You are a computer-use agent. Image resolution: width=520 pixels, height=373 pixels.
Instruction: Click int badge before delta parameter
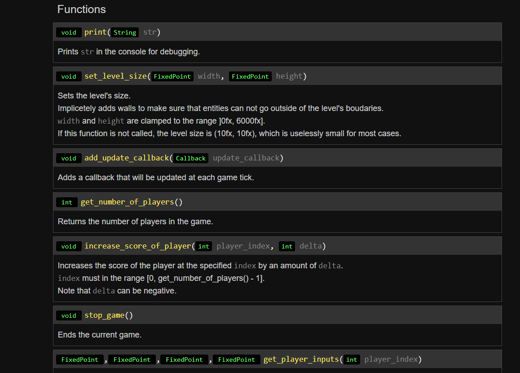point(287,246)
